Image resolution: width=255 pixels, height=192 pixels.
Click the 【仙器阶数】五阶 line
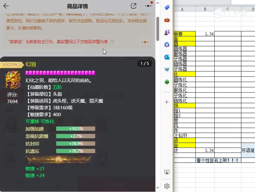coord(44,87)
